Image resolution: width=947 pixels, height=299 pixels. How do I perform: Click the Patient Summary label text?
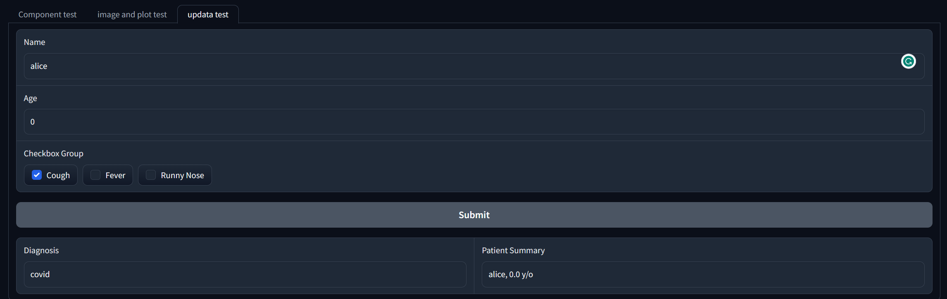point(513,250)
